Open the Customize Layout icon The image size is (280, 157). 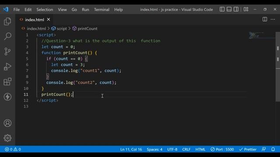click(x=246, y=9)
